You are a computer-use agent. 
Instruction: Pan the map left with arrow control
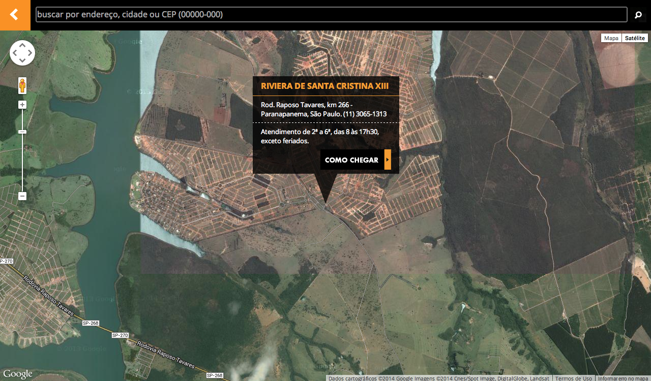coord(15,53)
